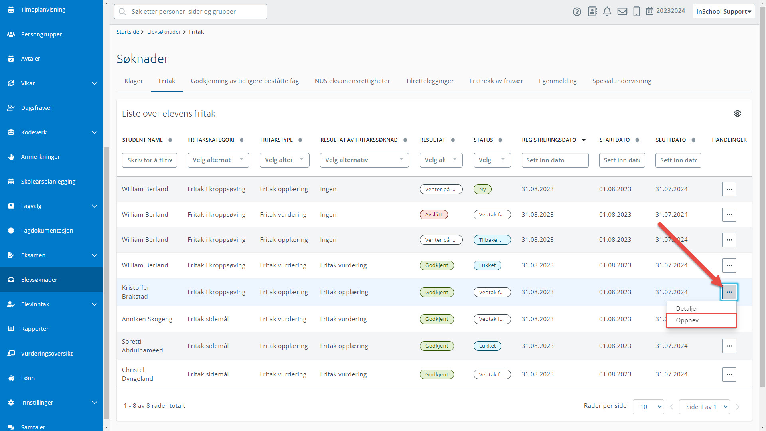Screen dimensions: 766x431
Task: Open the Resultat filter dropdown
Action: tap(441, 160)
